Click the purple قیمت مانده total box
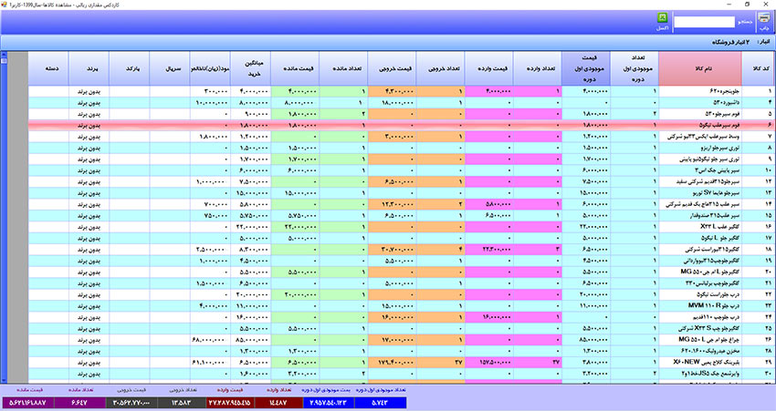 pos(27,403)
